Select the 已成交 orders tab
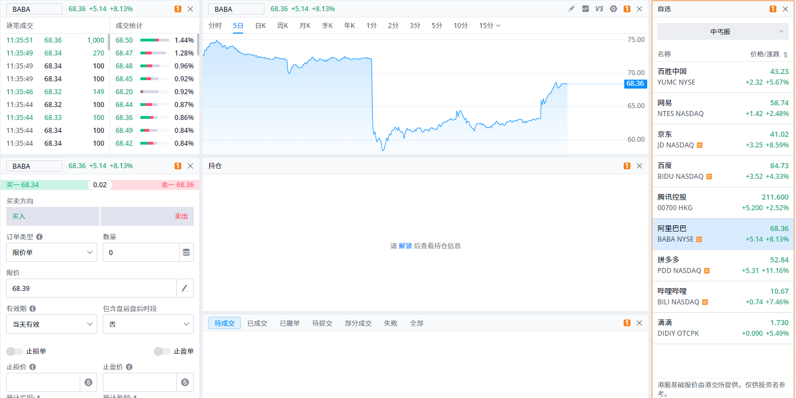This screenshot has height=398, width=796. pos(257,323)
